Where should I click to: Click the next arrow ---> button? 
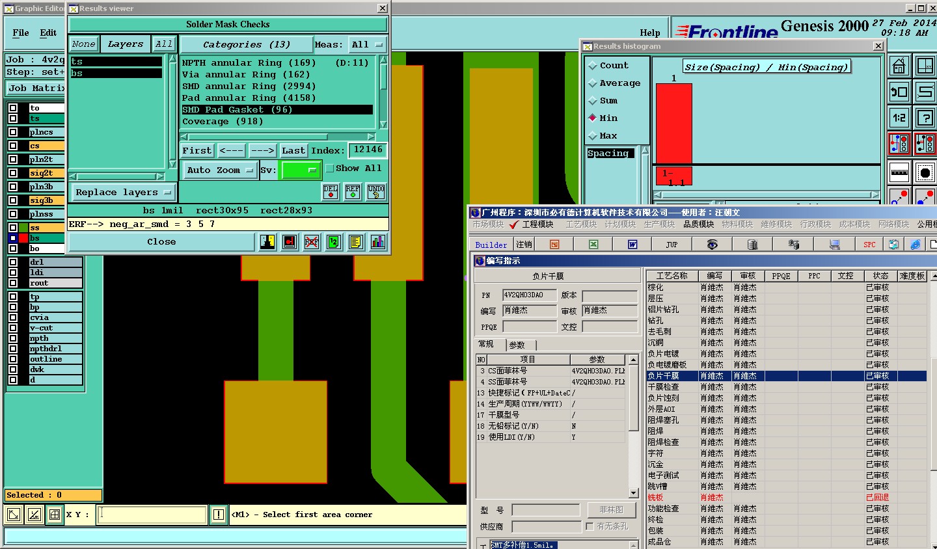263,150
